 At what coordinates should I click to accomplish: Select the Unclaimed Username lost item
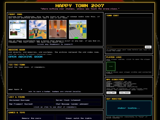point(31,100)
